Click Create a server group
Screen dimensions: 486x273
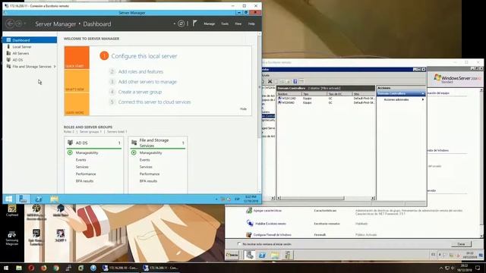(140, 92)
